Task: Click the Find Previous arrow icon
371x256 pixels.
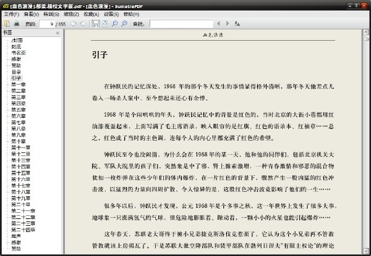Action: [x=218, y=23]
